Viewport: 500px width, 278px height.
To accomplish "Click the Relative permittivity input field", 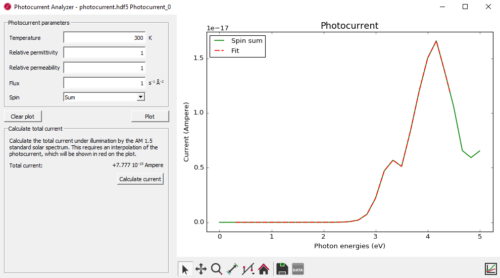I will 104,52.
